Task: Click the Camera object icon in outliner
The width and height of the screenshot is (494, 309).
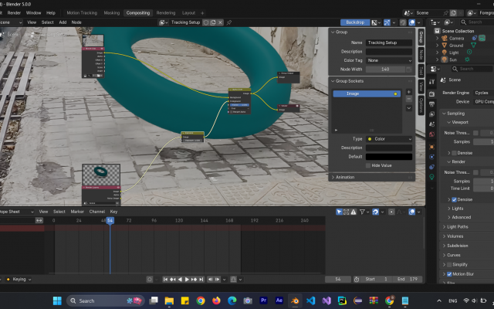Action: coord(443,38)
